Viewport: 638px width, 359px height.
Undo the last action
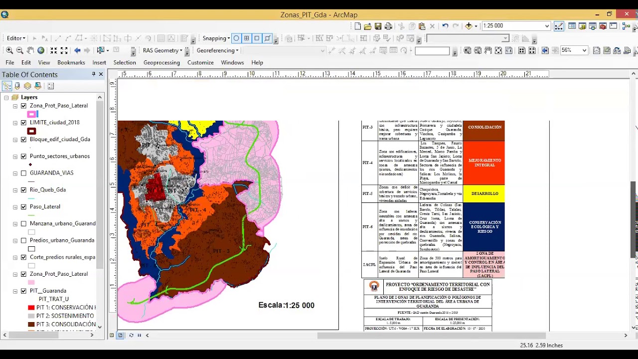(445, 26)
